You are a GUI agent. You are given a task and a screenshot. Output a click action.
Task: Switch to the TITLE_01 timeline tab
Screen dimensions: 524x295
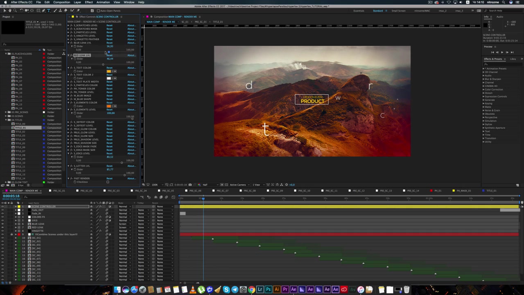pos(491,191)
